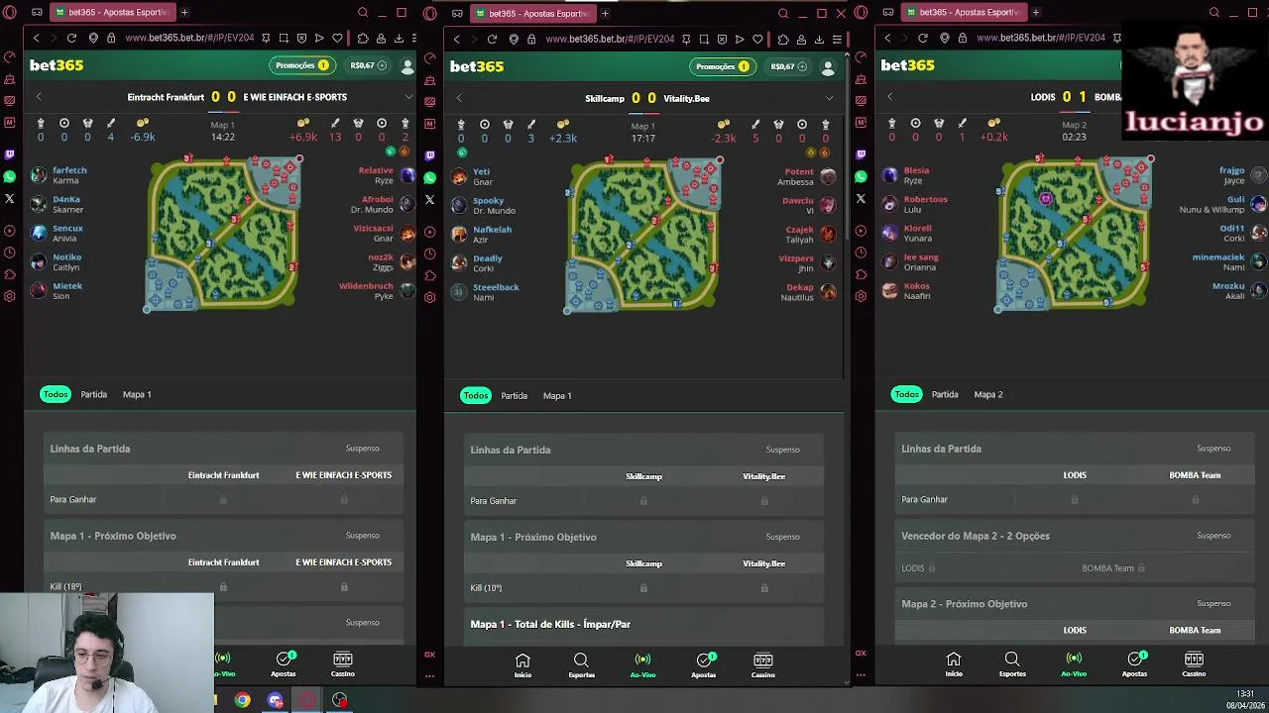
Task: Select the Partida tab in the middle window
Action: click(515, 395)
